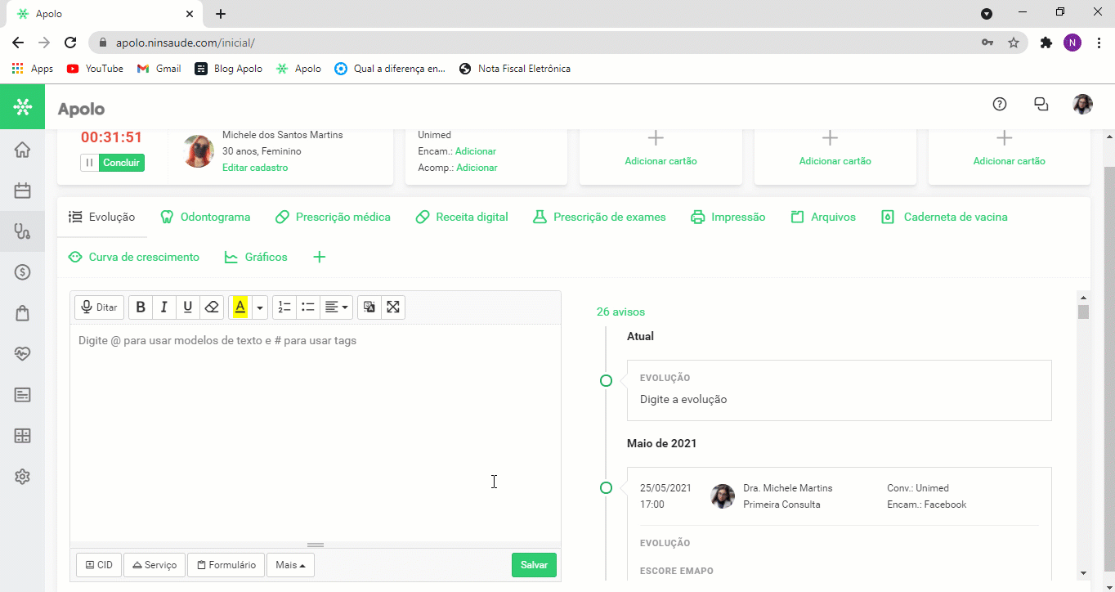This screenshot has height=592, width=1115.
Task: Open the help question mark icon
Action: coord(999,104)
